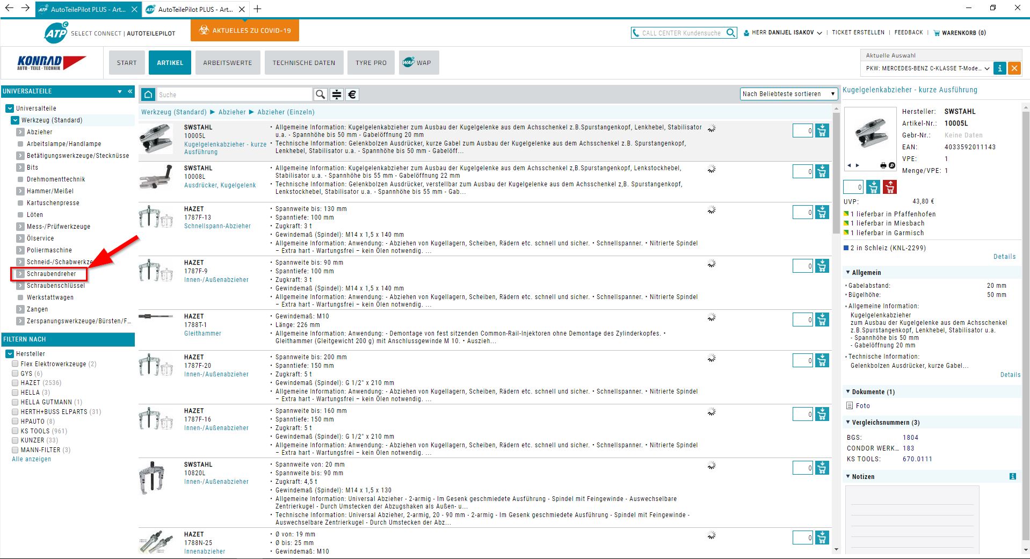Remove the current vehicle selection

click(1014, 68)
